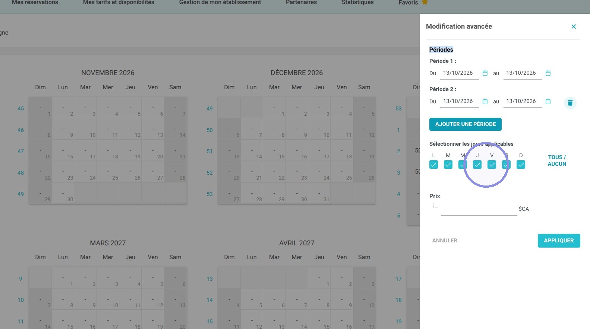This screenshot has height=329, width=590.
Task: Select 30 November 2026 in calendar
Action: coord(63,193)
